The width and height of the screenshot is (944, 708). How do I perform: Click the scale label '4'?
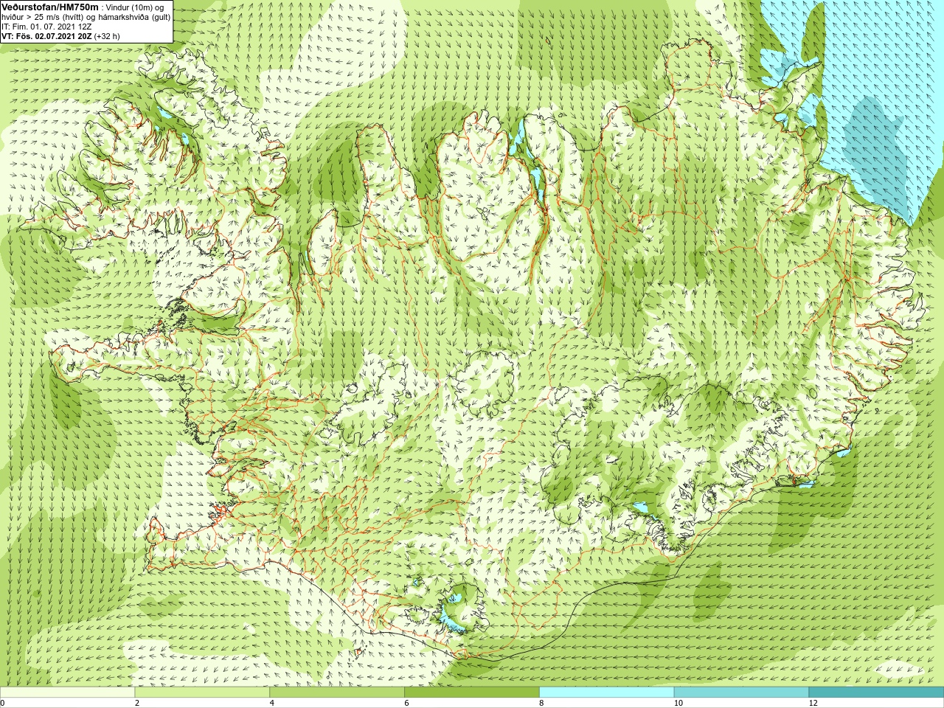click(272, 703)
